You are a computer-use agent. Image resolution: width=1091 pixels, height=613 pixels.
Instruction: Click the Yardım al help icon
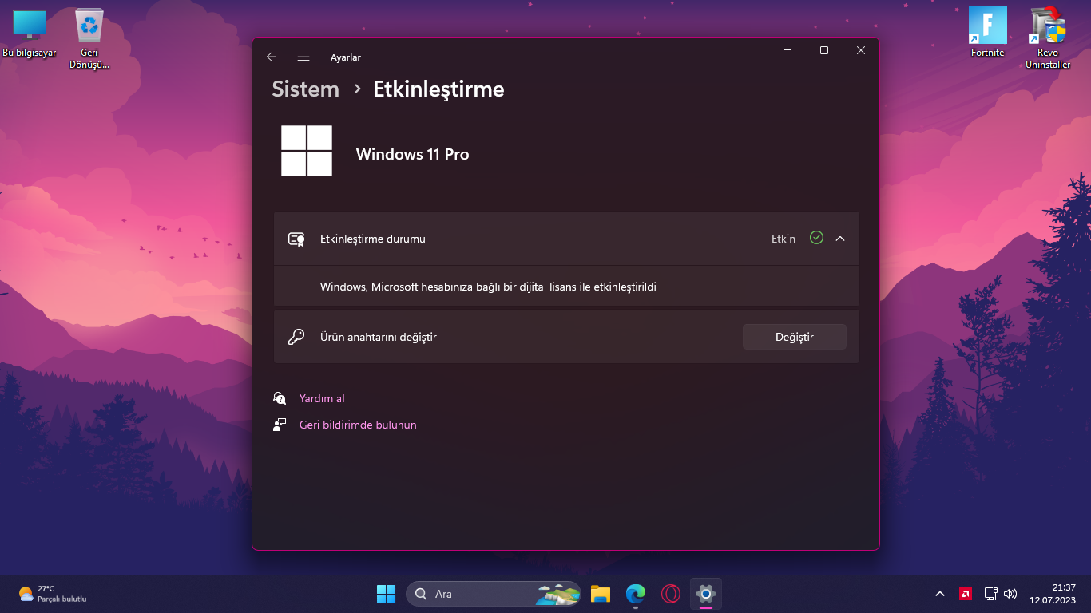280,397
